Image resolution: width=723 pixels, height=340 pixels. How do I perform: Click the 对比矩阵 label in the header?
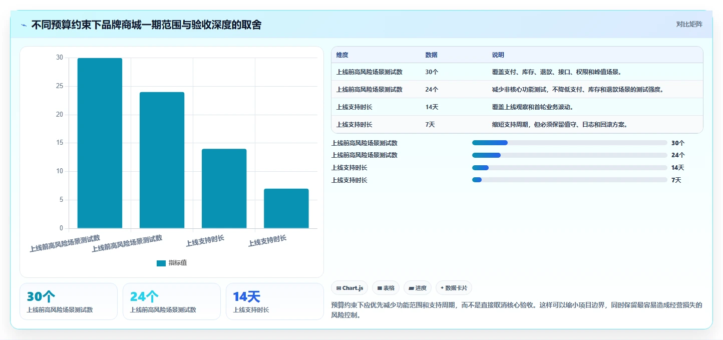[689, 25]
